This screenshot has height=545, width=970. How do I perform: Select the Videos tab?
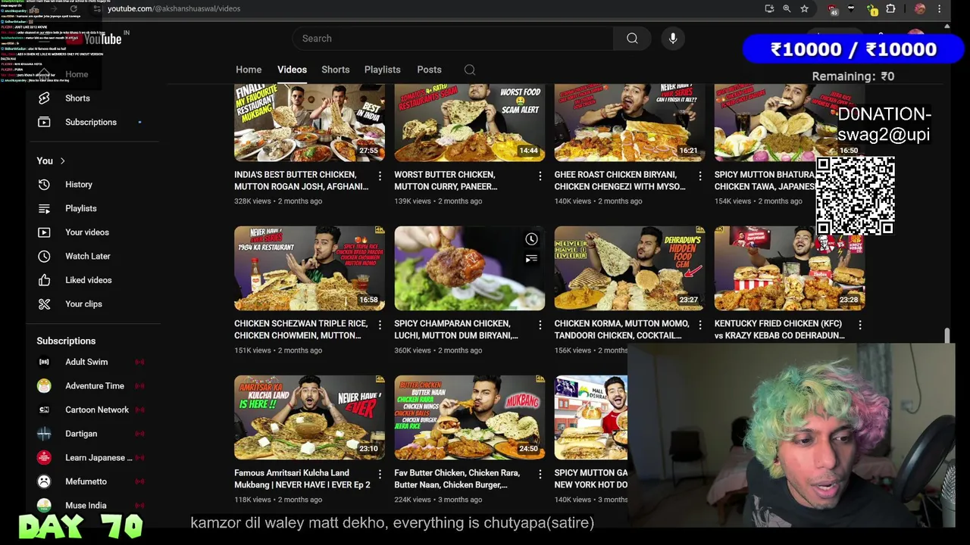[292, 70]
